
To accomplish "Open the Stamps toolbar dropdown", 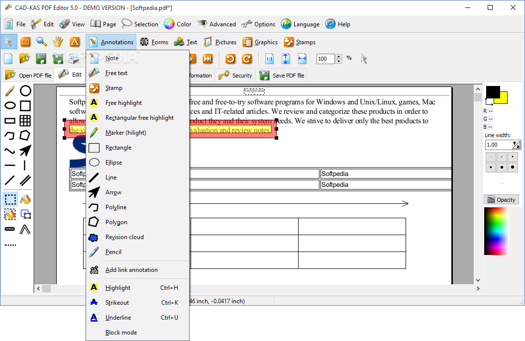I will pyautogui.click(x=300, y=42).
